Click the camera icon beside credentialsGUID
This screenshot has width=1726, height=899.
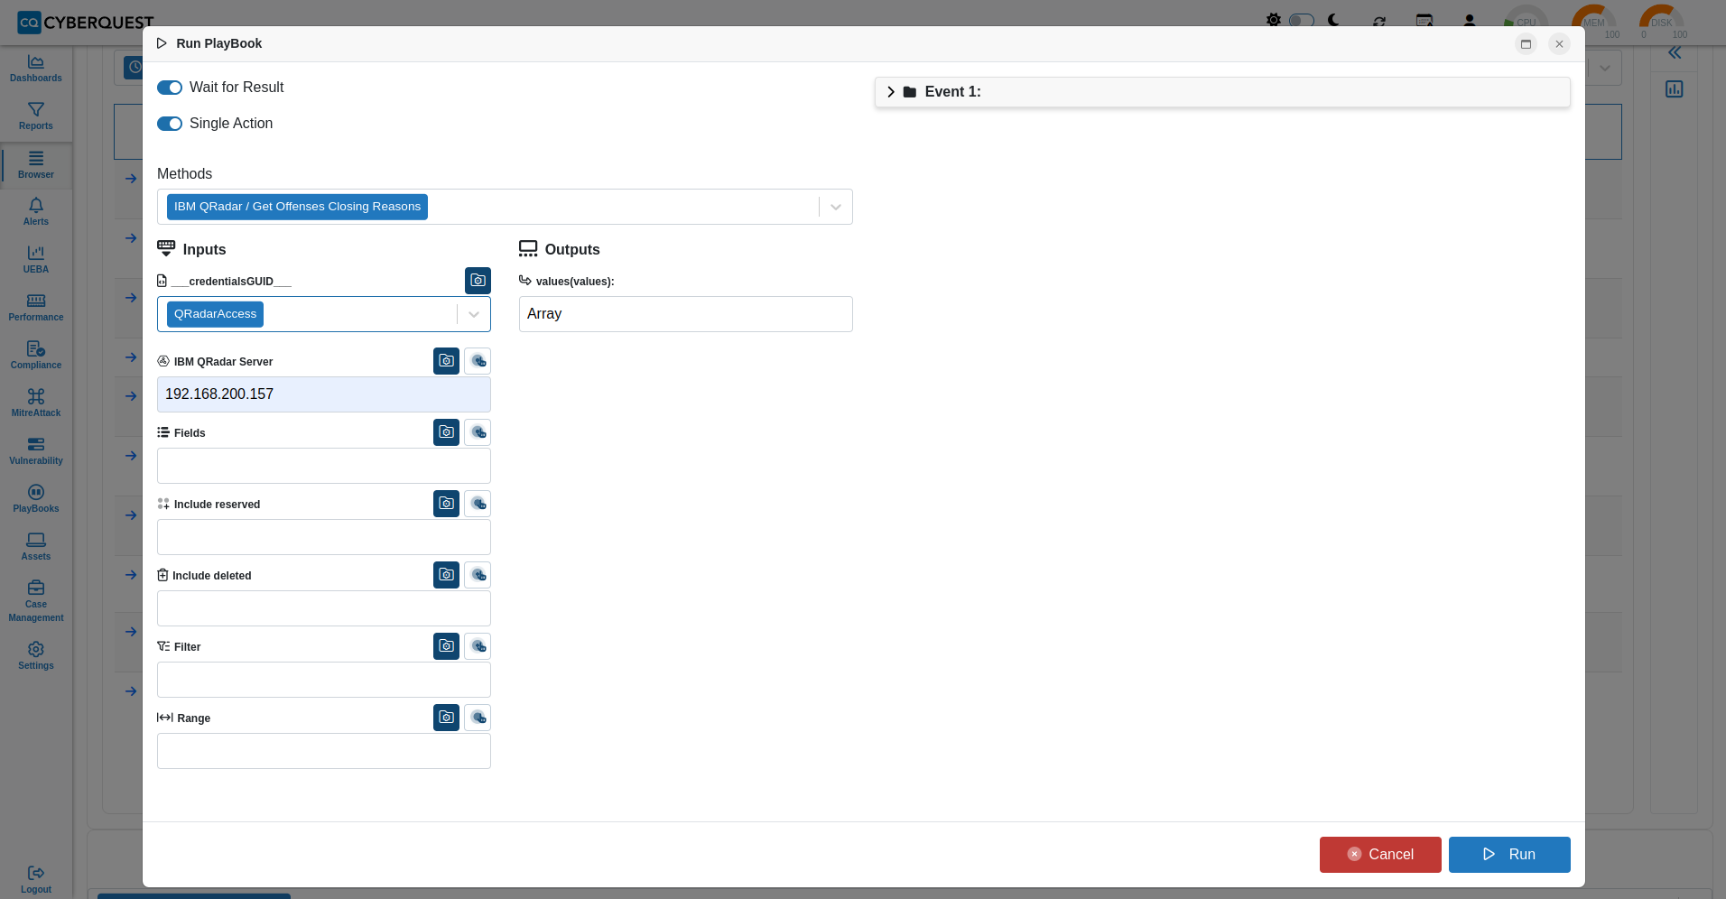(x=478, y=281)
